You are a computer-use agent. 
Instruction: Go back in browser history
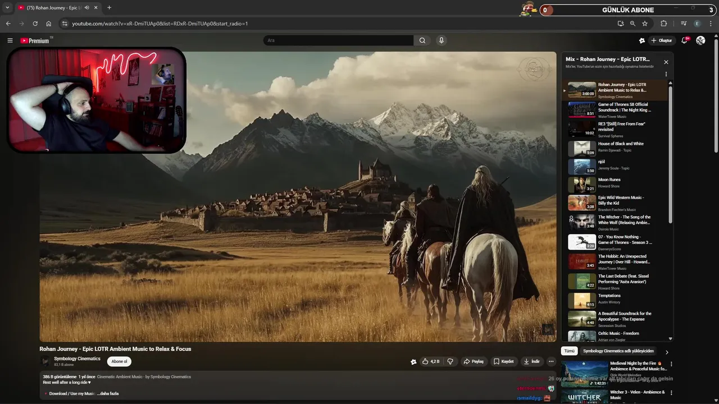(8, 24)
